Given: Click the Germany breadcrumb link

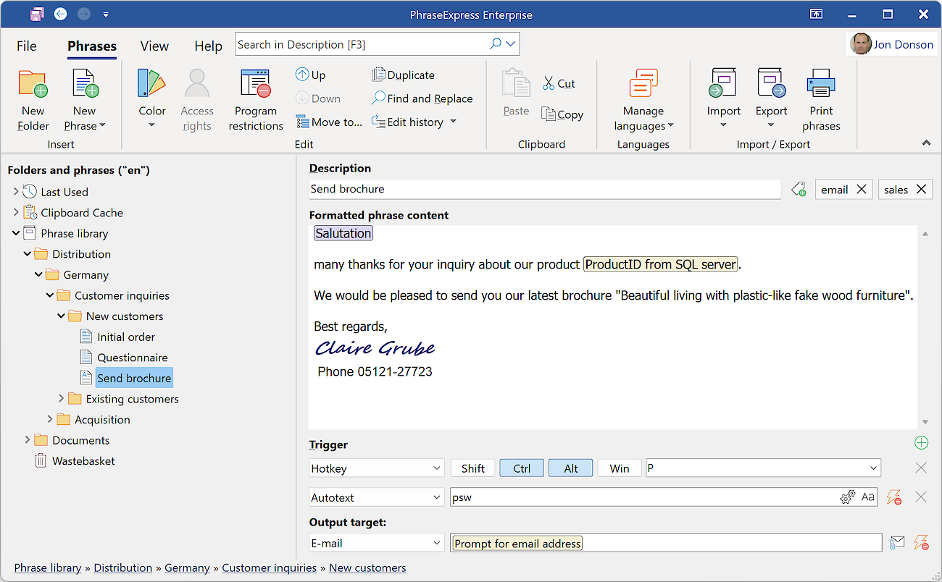Looking at the screenshot, I should pos(187,568).
